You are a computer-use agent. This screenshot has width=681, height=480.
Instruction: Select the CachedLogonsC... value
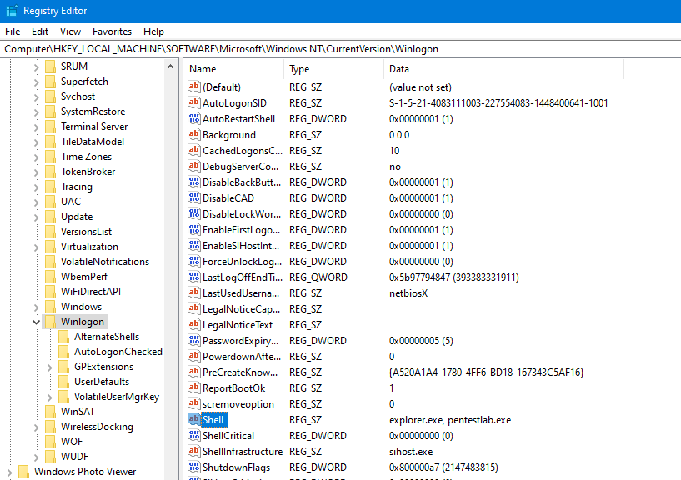(243, 151)
